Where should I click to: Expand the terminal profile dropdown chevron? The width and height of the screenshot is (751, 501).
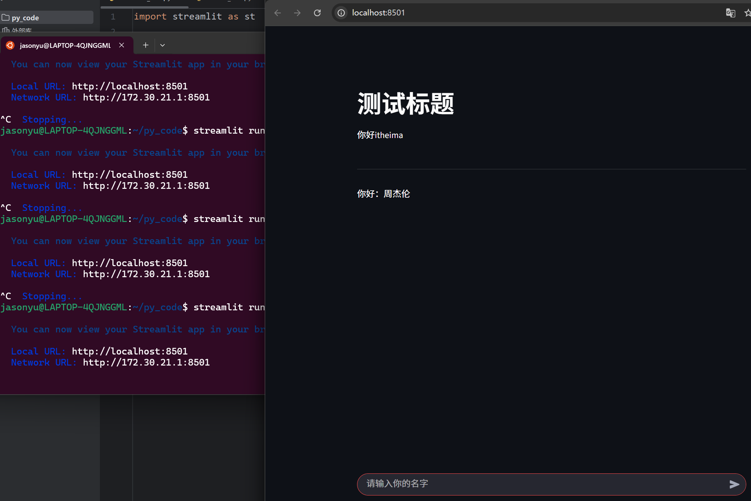163,45
